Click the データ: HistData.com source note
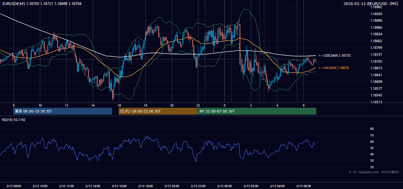Image resolution: width=403 pixels, height=189 pixels. [x=374, y=172]
